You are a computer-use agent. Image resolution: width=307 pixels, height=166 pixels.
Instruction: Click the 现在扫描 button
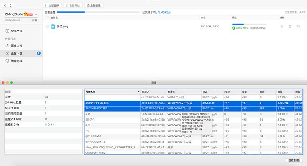[x=293, y=160]
